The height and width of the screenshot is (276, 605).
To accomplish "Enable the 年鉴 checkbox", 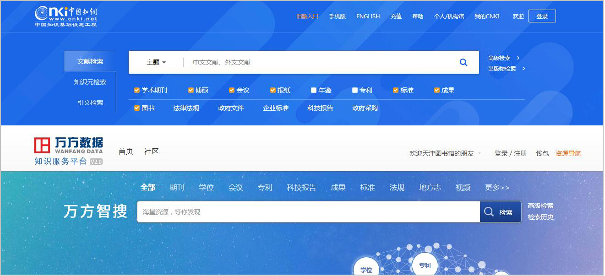I will (x=314, y=90).
